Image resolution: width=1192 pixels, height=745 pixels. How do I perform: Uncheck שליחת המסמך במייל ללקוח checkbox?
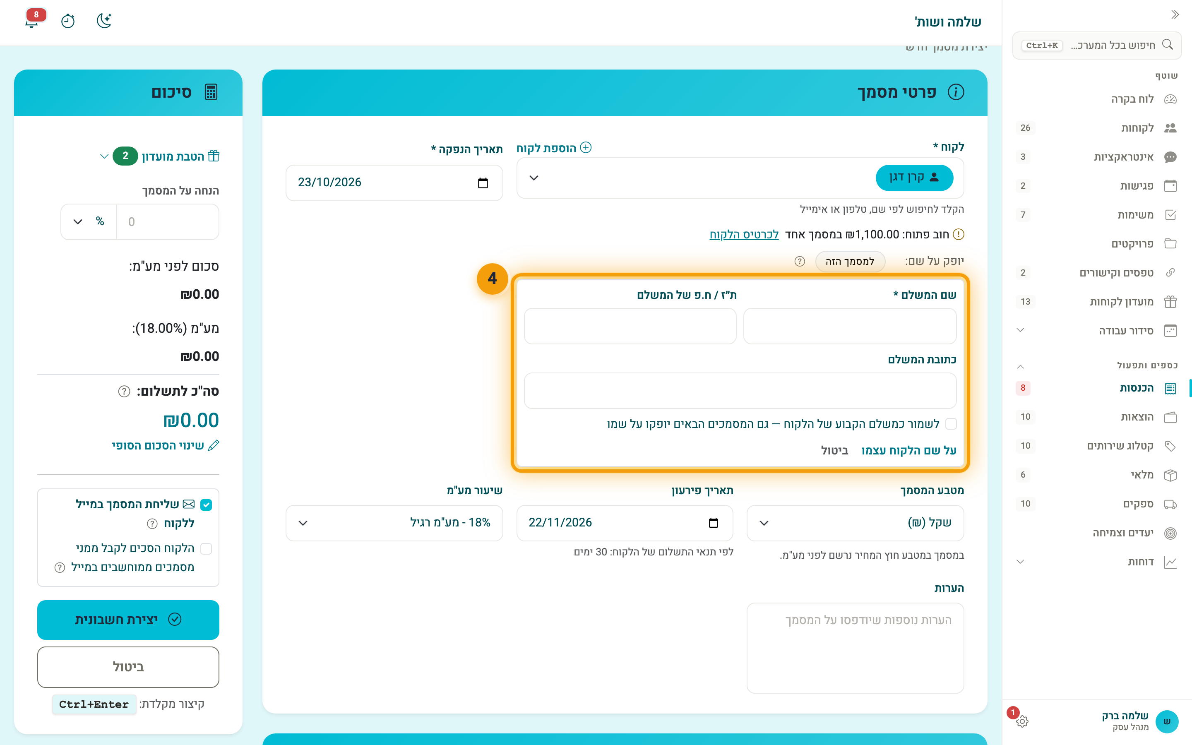(206, 505)
